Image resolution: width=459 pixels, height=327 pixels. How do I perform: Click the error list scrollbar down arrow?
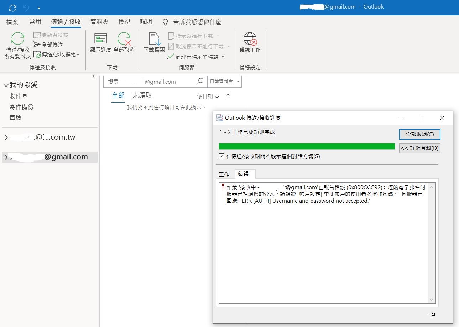(432, 299)
